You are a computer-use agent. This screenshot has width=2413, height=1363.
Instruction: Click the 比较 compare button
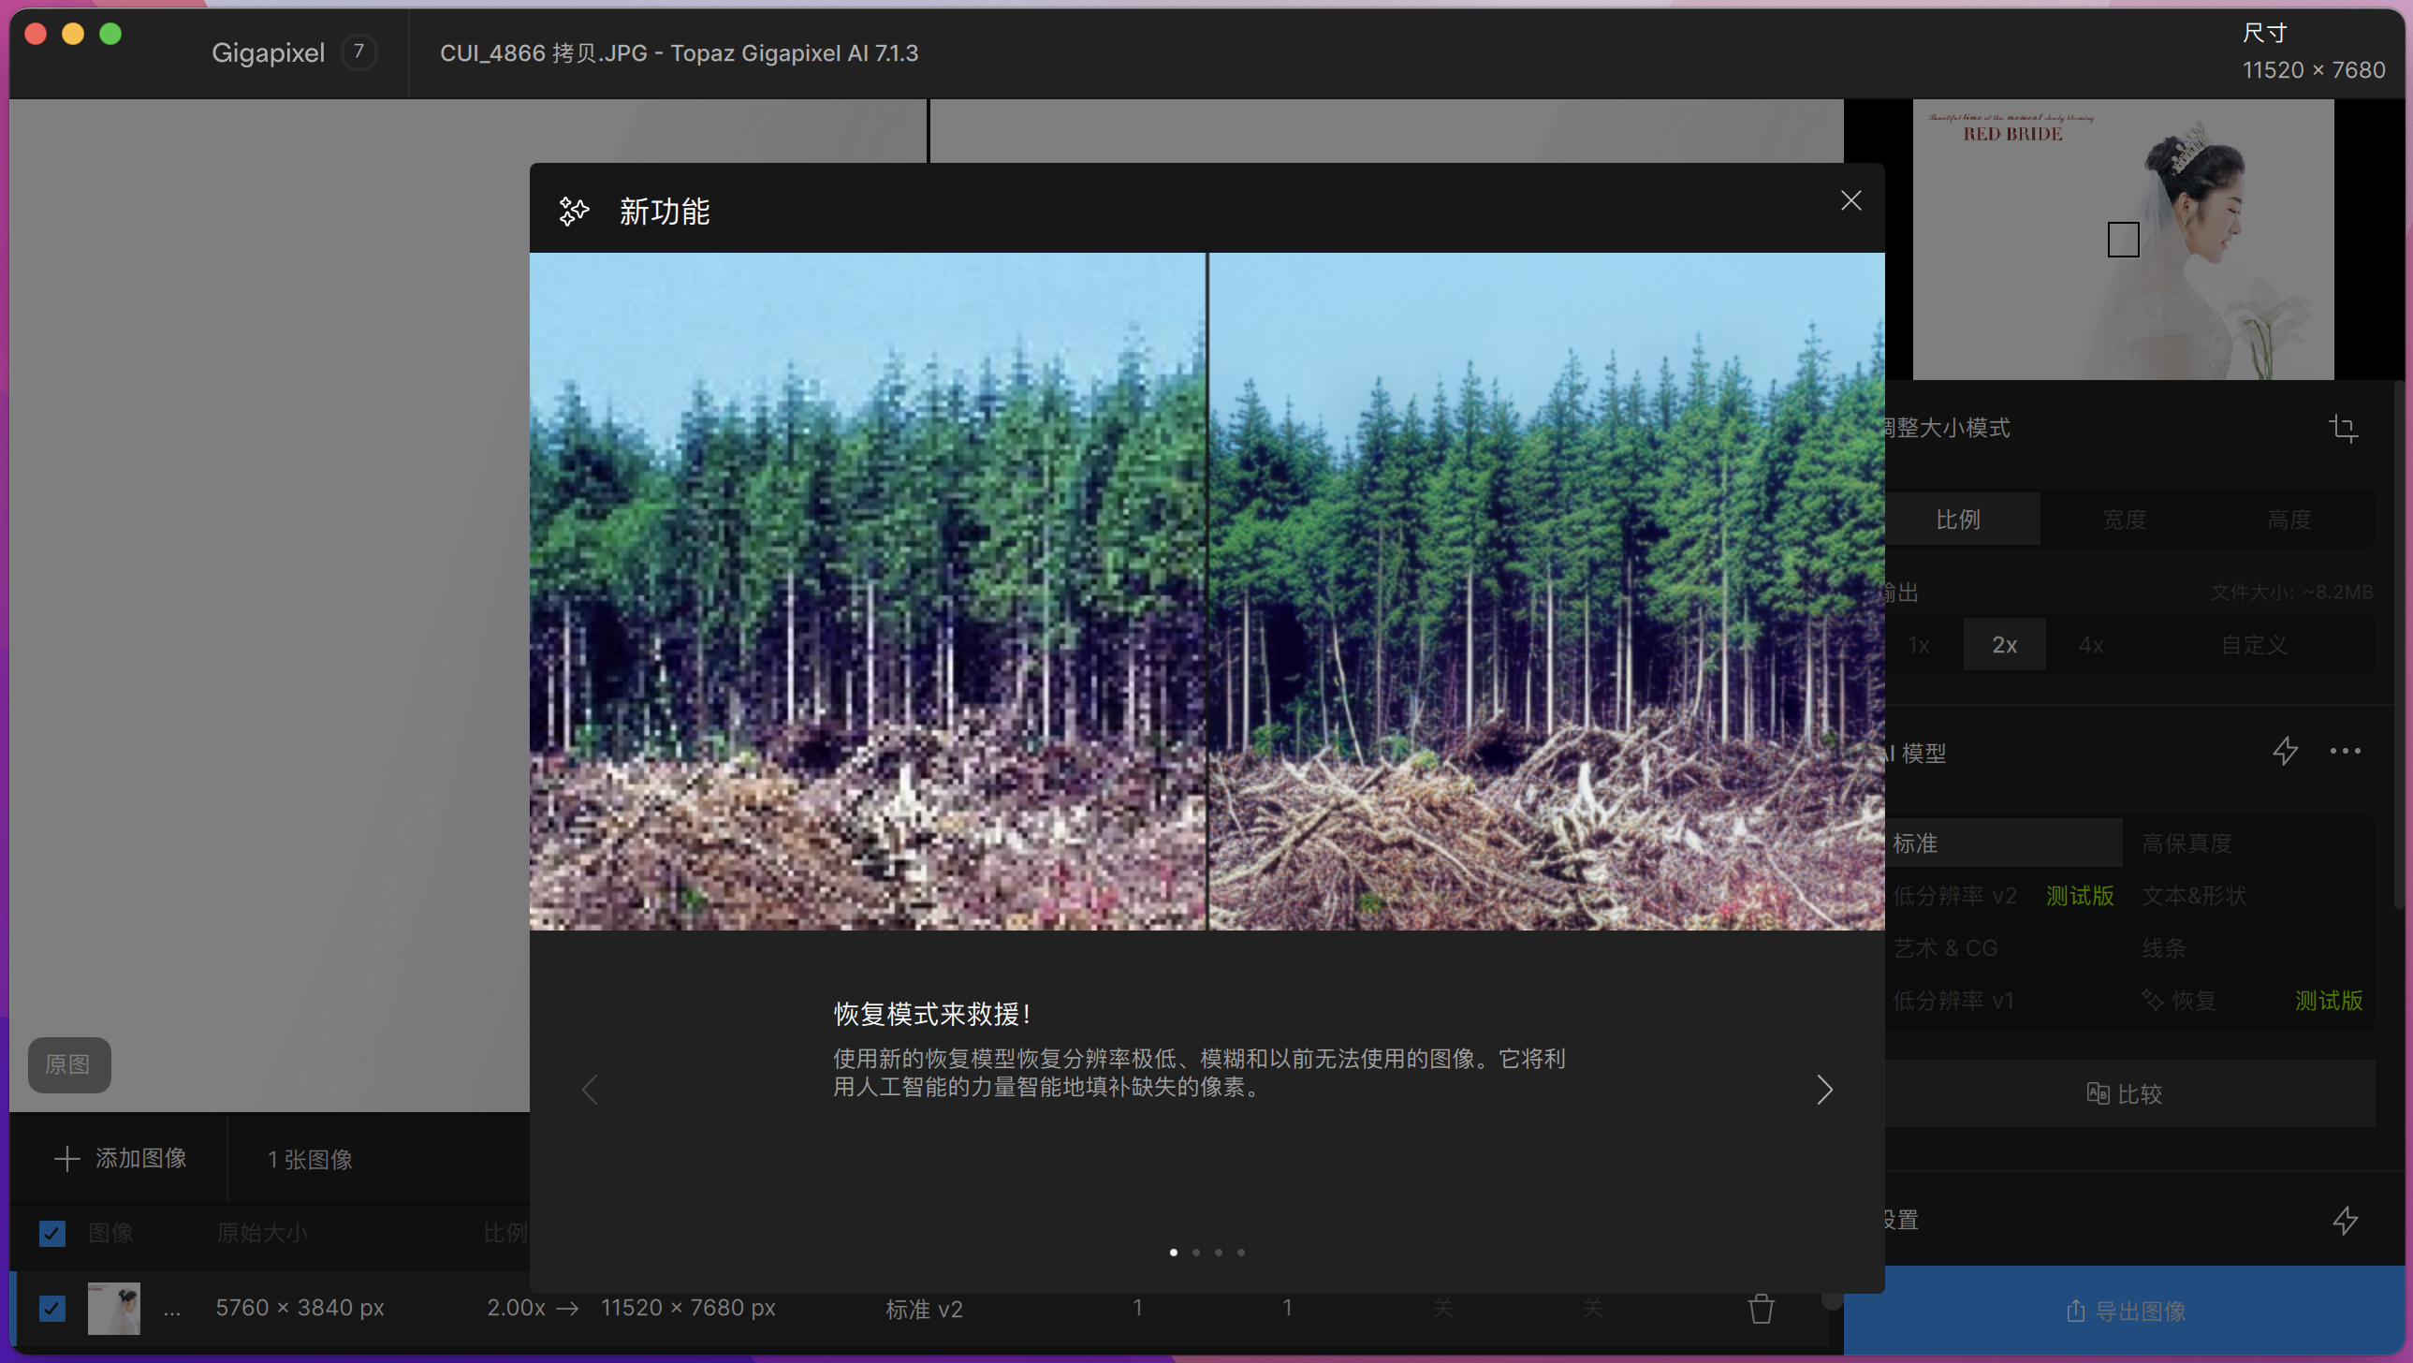2125,1093
